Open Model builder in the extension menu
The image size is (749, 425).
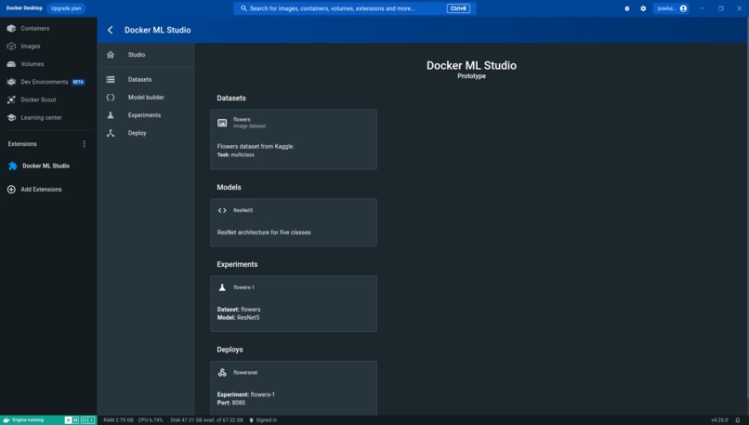pyautogui.click(x=146, y=97)
